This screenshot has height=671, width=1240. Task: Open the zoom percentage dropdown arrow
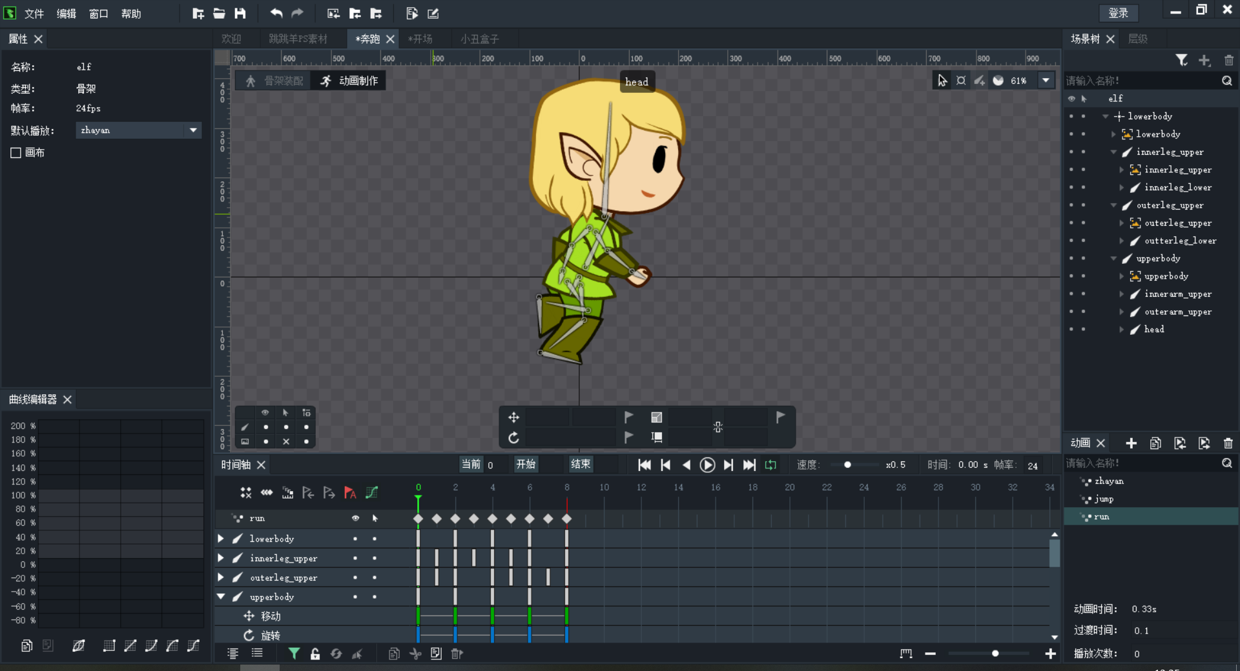coord(1046,81)
